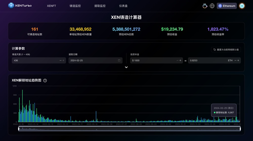The width and height of the screenshot is (253, 141).
Task: Increase the ETH amount with plus
Action: click(238, 60)
